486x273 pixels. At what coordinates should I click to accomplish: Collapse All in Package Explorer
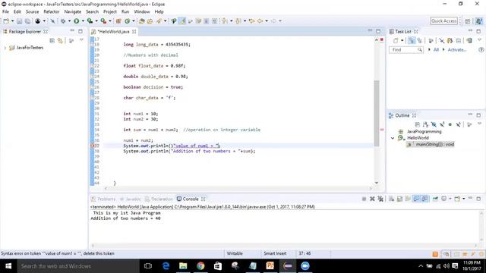pos(52,40)
